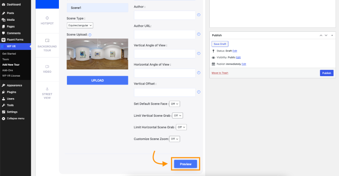
Task: Click the Collapse menu arrow icon
Action: click(x=3, y=118)
